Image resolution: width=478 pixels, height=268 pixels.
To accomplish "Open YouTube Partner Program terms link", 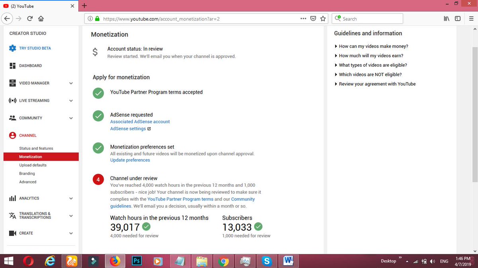I will tap(180, 199).
